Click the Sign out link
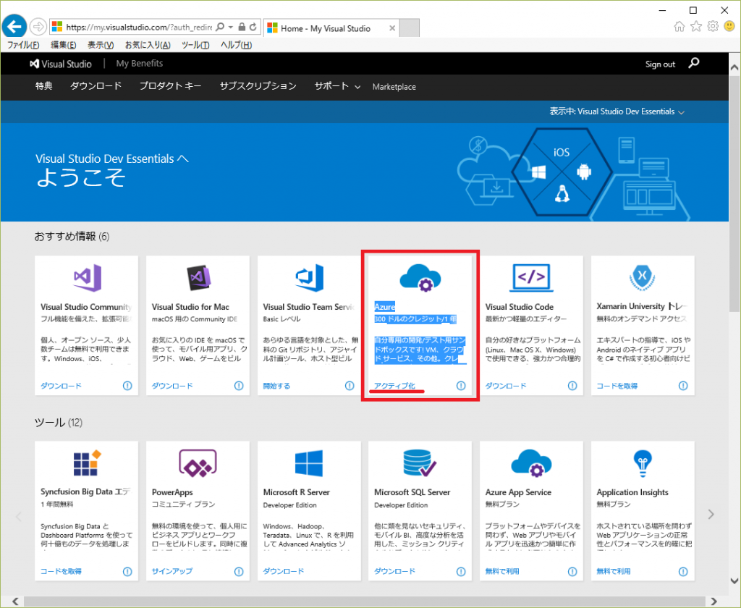This screenshot has width=741, height=608. pyautogui.click(x=660, y=64)
